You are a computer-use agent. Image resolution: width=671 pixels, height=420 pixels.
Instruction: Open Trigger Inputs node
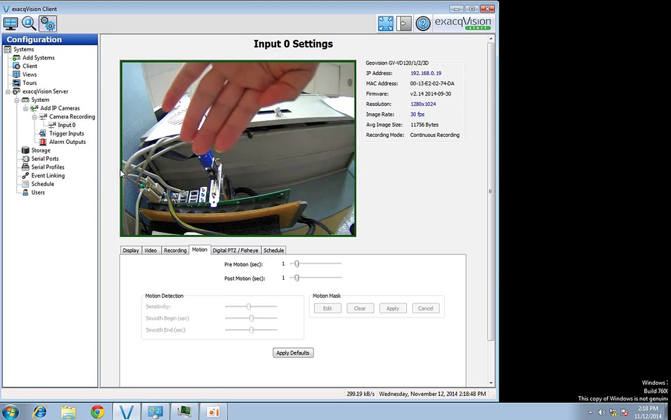(x=67, y=133)
